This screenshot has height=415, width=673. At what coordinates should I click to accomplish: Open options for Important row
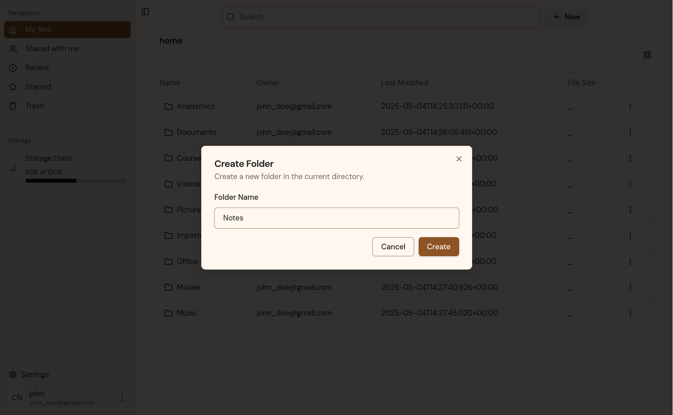click(630, 236)
